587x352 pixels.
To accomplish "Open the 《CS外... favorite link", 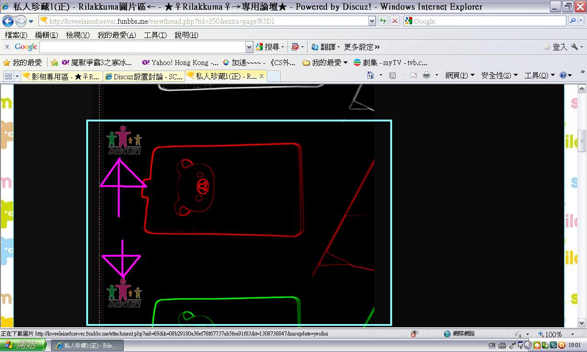I will [282, 62].
